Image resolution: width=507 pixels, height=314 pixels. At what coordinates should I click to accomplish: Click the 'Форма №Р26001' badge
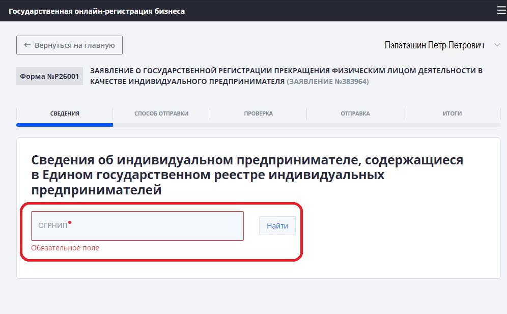point(49,76)
